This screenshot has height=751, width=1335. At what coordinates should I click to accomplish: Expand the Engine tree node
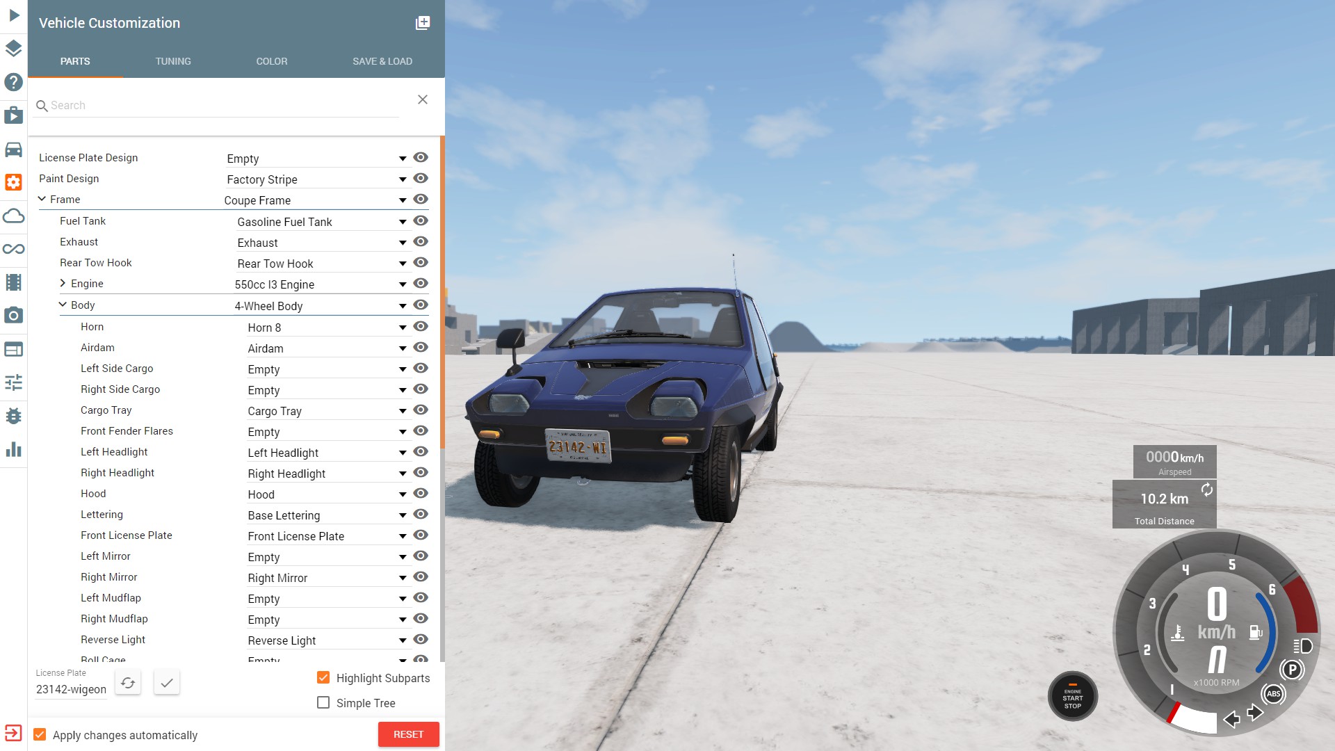pos(63,283)
